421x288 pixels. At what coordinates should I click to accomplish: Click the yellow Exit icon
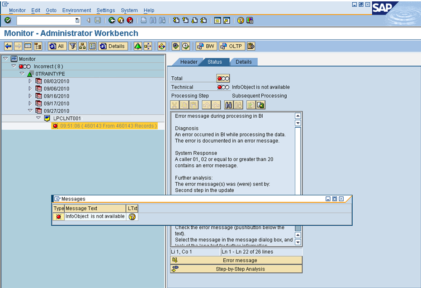121,20
